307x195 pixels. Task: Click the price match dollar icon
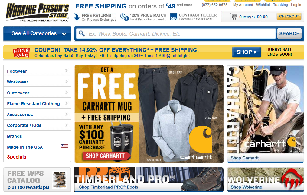(x=124, y=17)
